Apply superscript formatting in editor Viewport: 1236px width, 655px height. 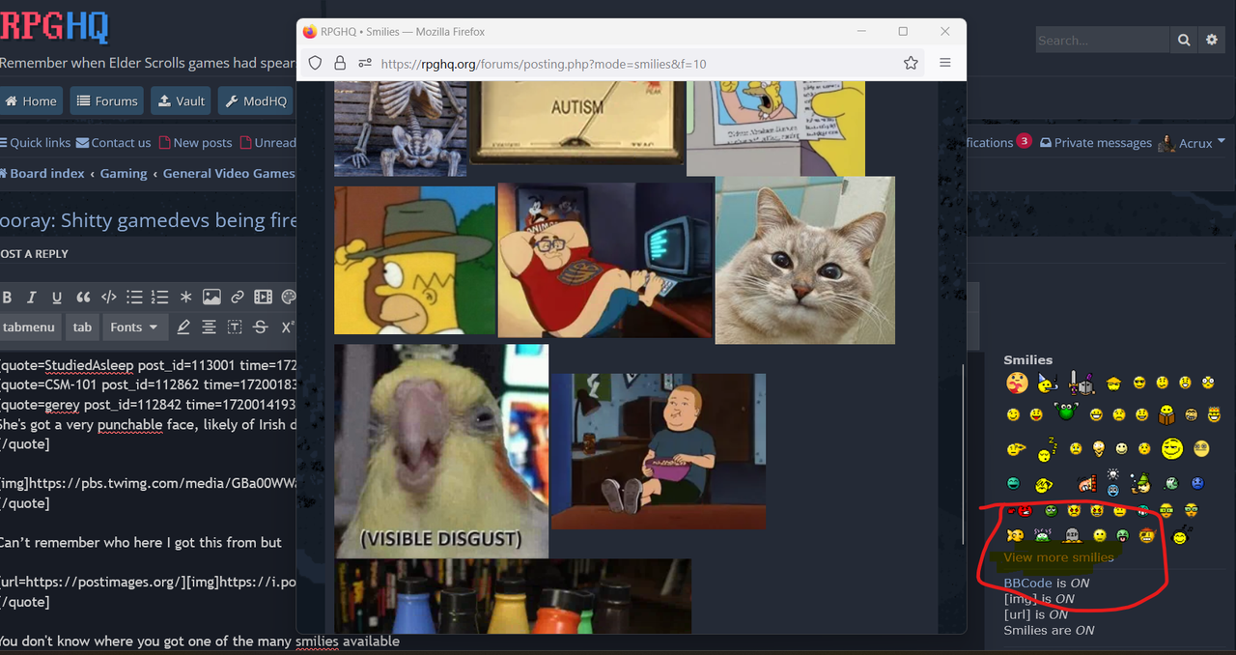(287, 327)
